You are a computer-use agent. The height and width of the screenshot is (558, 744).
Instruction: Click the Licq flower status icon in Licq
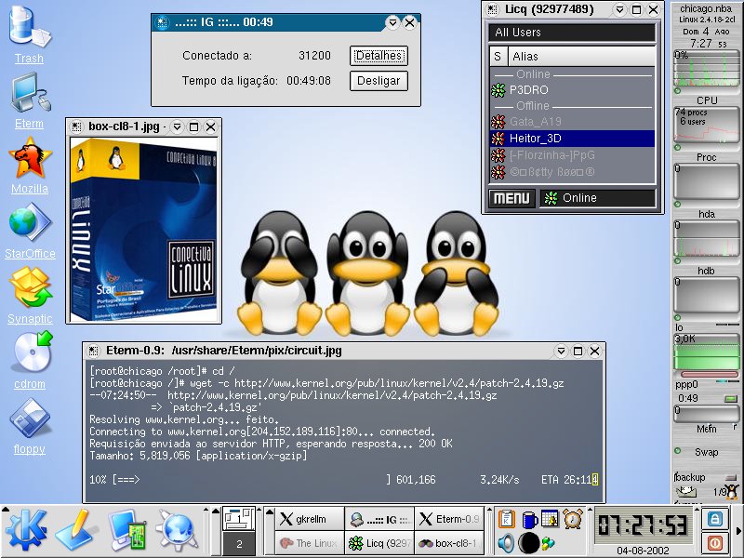(x=551, y=198)
